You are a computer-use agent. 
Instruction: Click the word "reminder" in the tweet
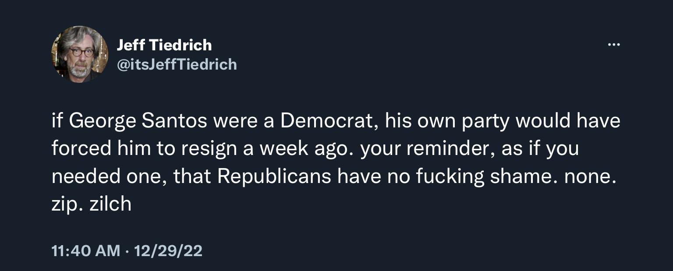(451, 149)
